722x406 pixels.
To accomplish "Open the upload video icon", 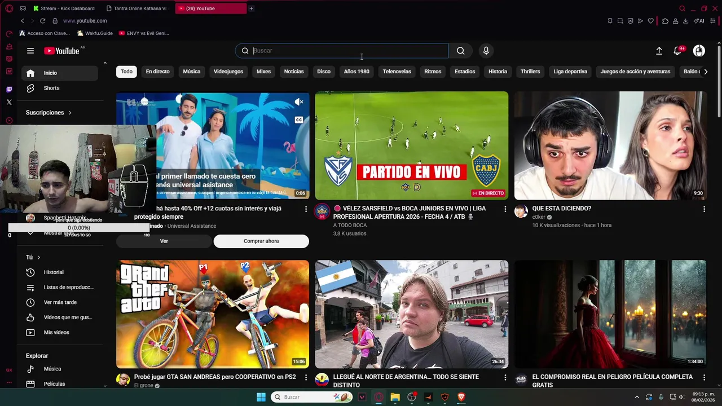I will (x=659, y=51).
